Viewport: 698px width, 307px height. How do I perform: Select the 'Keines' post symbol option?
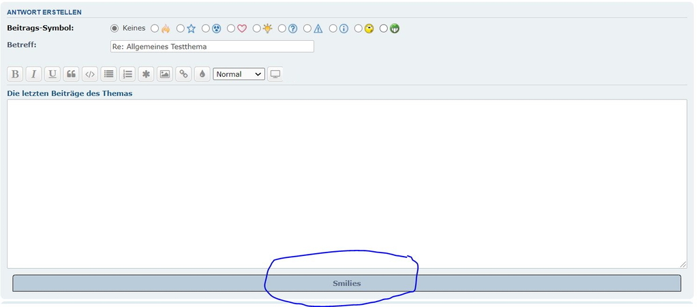point(115,29)
